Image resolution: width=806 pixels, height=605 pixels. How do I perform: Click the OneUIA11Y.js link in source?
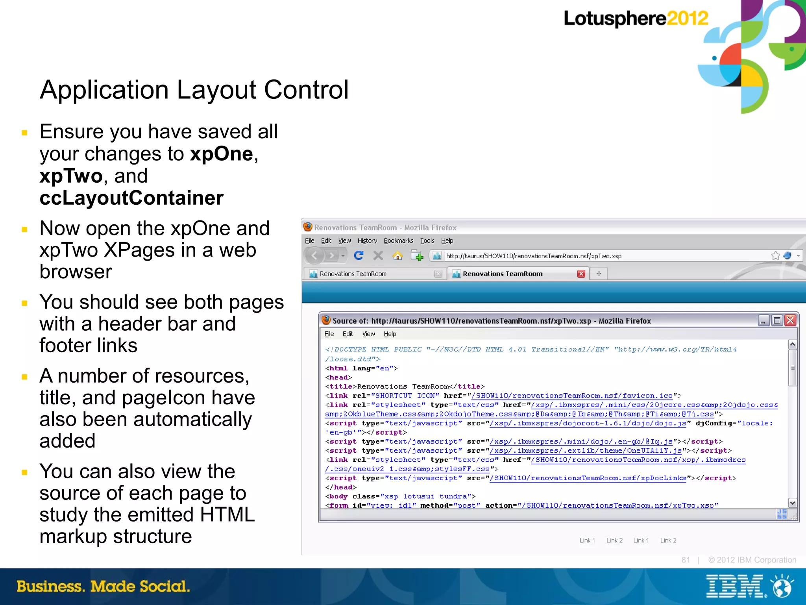click(x=586, y=451)
